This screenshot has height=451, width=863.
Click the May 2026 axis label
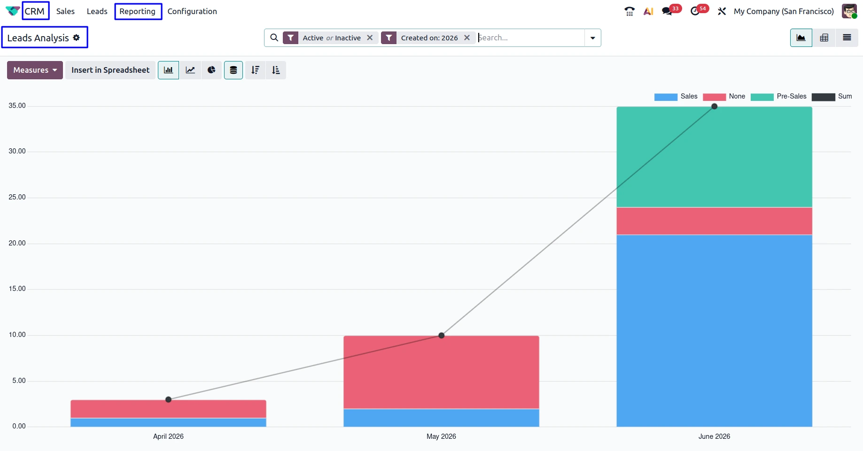click(441, 436)
